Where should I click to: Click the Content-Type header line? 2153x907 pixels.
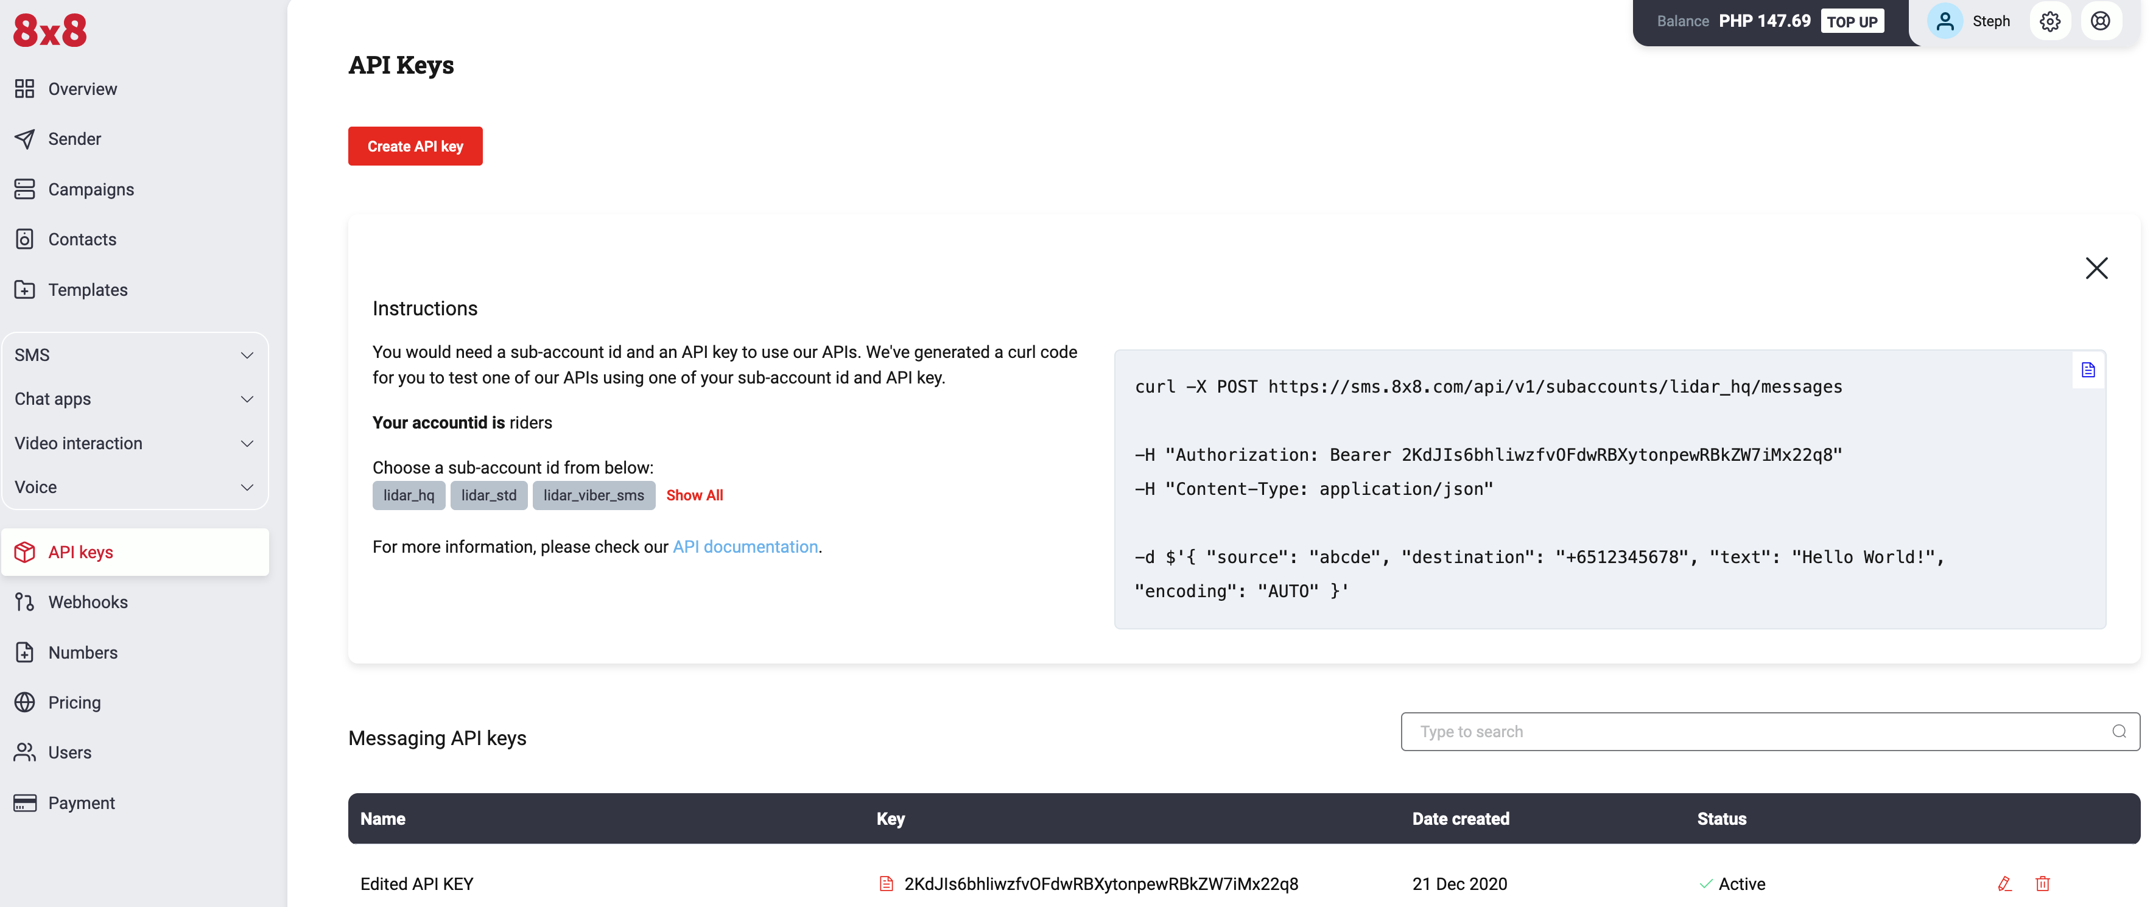click(1313, 489)
